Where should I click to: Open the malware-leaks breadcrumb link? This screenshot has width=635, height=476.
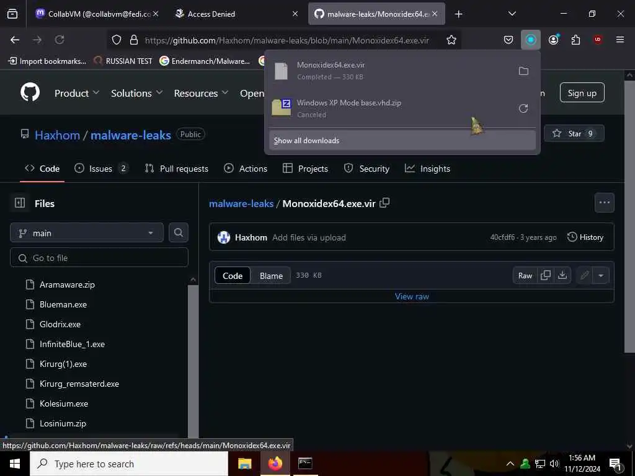241,203
